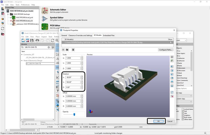This screenshot has width=210, height=135.
Task: Click the redo icon in Footprint Editor toolbar
Action: 47,40
